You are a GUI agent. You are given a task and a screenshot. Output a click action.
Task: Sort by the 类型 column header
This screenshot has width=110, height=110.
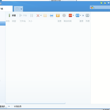pyautogui.click(x=14, y=21)
